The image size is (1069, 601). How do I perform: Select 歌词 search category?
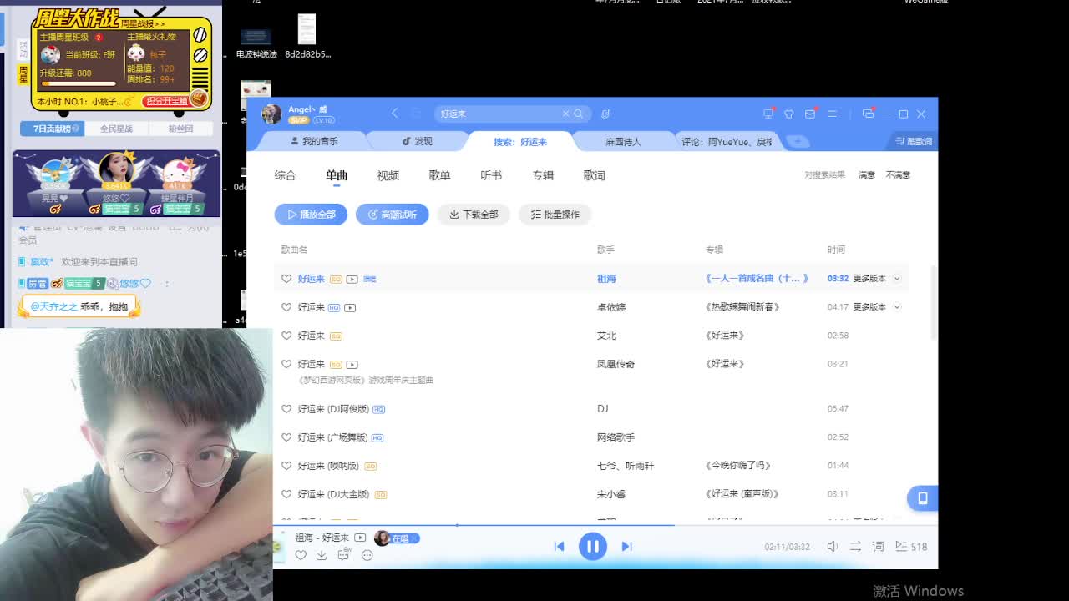(595, 175)
